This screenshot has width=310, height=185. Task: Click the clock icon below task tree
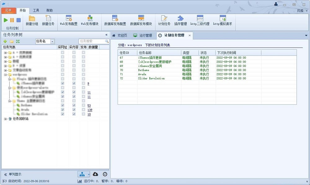coord(105,174)
